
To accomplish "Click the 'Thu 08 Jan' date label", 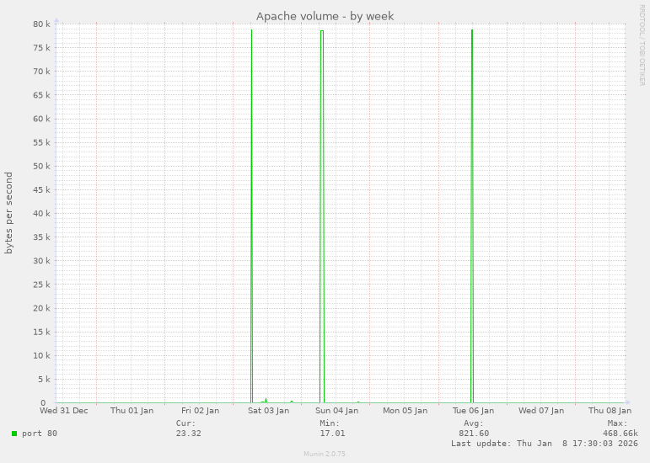I will (x=610, y=411).
